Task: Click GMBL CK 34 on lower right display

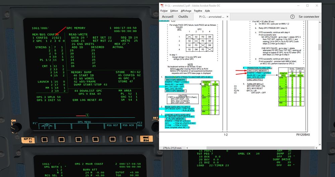Action: [x=249, y=154]
